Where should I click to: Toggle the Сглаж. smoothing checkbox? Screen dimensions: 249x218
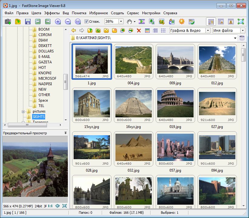tap(86, 22)
